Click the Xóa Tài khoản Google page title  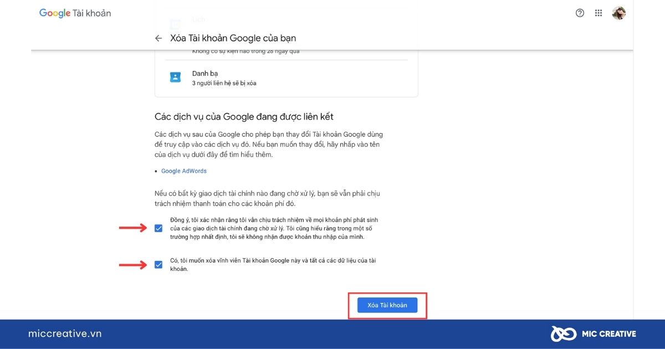[233, 38]
